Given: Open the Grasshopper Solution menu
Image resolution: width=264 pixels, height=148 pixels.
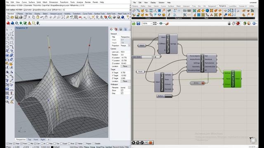Looking at the screenshot, I should tap(161, 2).
